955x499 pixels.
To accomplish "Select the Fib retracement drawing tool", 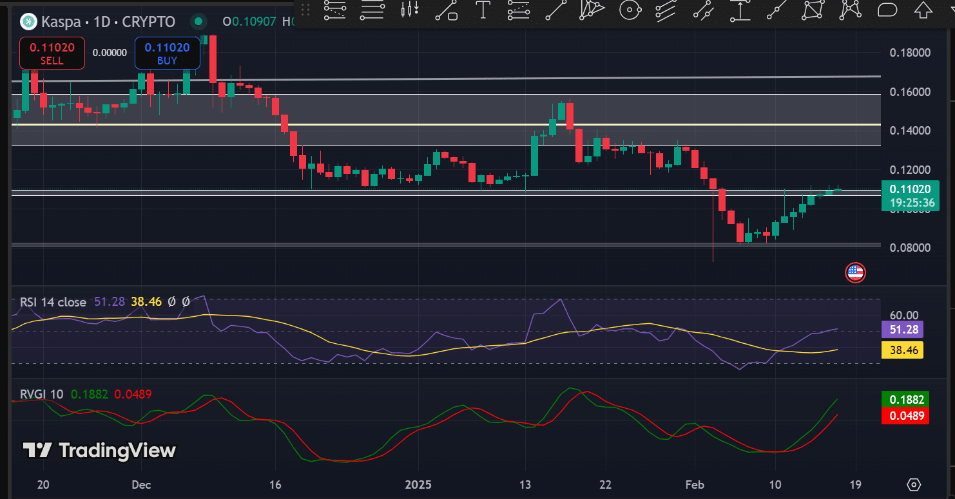I will [335, 9].
